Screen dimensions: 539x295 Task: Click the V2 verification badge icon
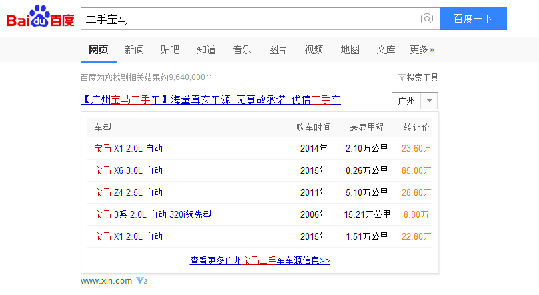coord(141,281)
